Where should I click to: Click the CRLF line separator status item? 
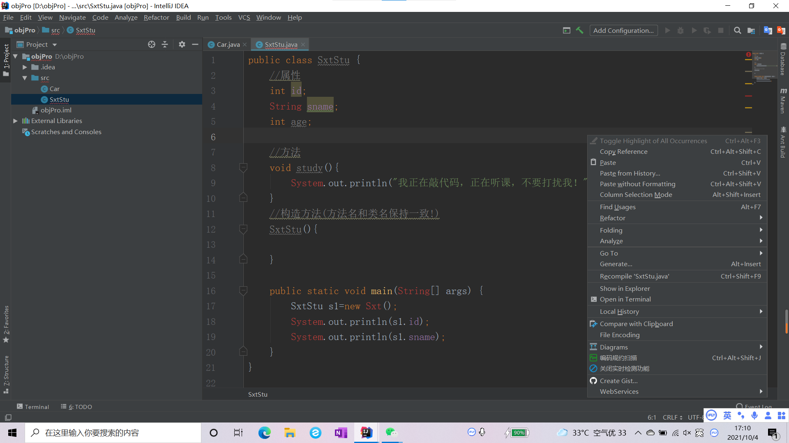pyautogui.click(x=672, y=417)
